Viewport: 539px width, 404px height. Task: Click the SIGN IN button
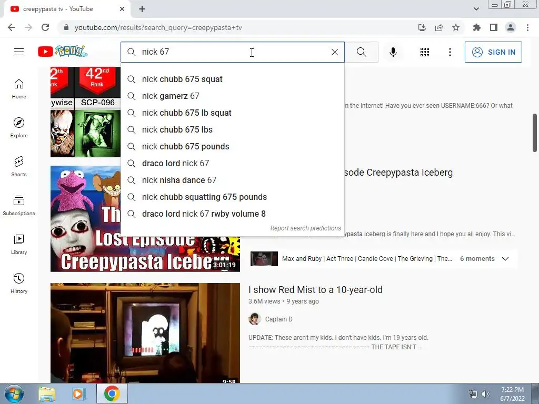[493, 52]
